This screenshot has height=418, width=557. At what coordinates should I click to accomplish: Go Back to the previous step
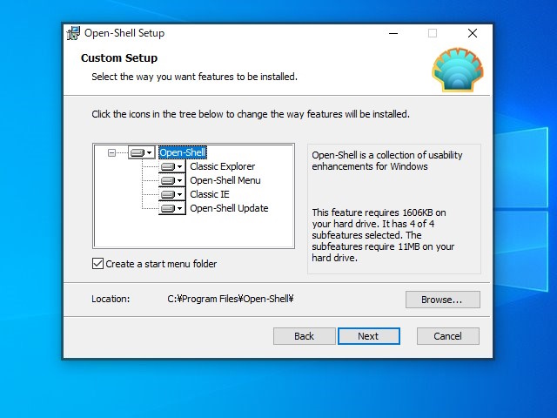click(304, 336)
